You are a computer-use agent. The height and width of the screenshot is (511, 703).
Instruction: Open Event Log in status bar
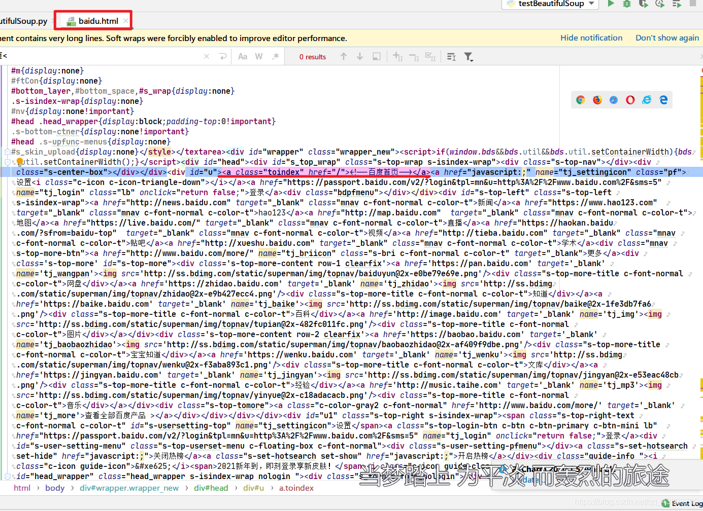pyautogui.click(x=683, y=503)
